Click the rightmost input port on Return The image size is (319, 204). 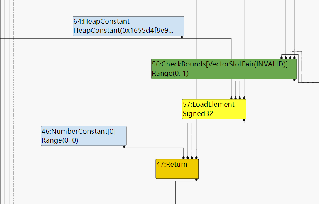[x=197, y=158]
